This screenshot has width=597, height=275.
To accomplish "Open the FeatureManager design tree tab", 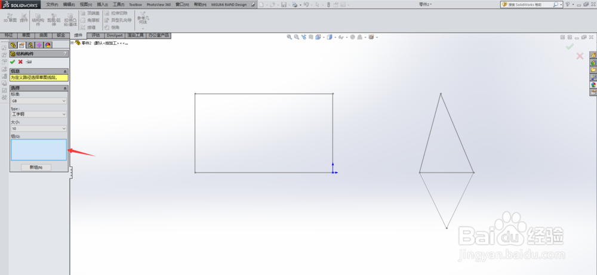I will pos(13,45).
